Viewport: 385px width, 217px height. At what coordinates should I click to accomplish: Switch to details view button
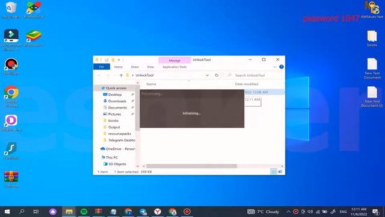(x=273, y=172)
